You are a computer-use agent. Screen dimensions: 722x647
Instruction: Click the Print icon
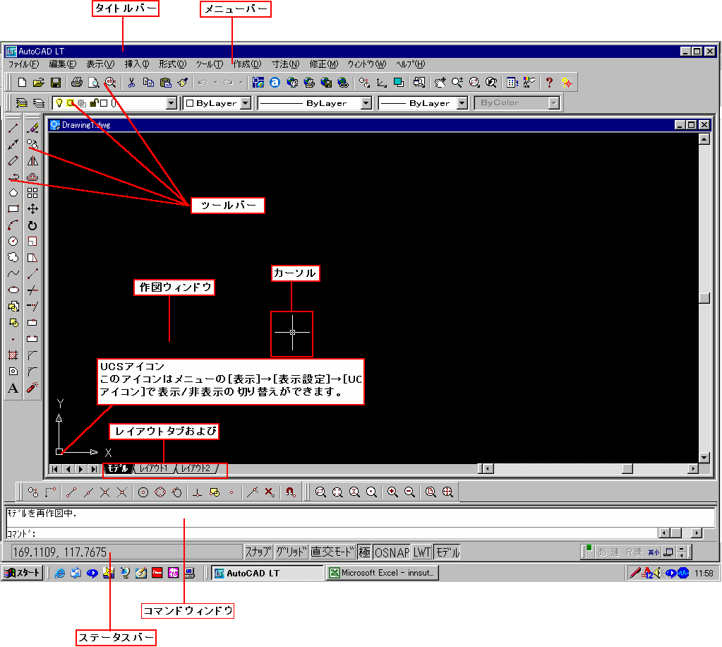point(77,83)
